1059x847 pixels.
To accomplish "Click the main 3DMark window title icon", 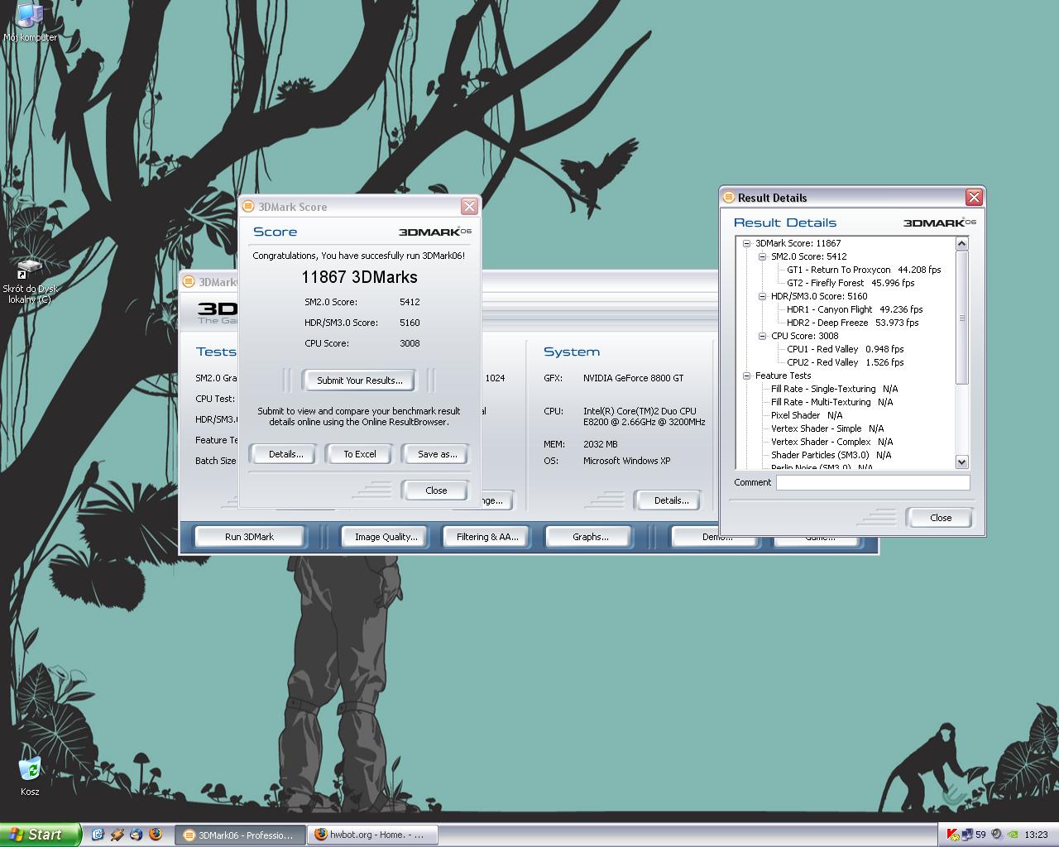I will (189, 282).
